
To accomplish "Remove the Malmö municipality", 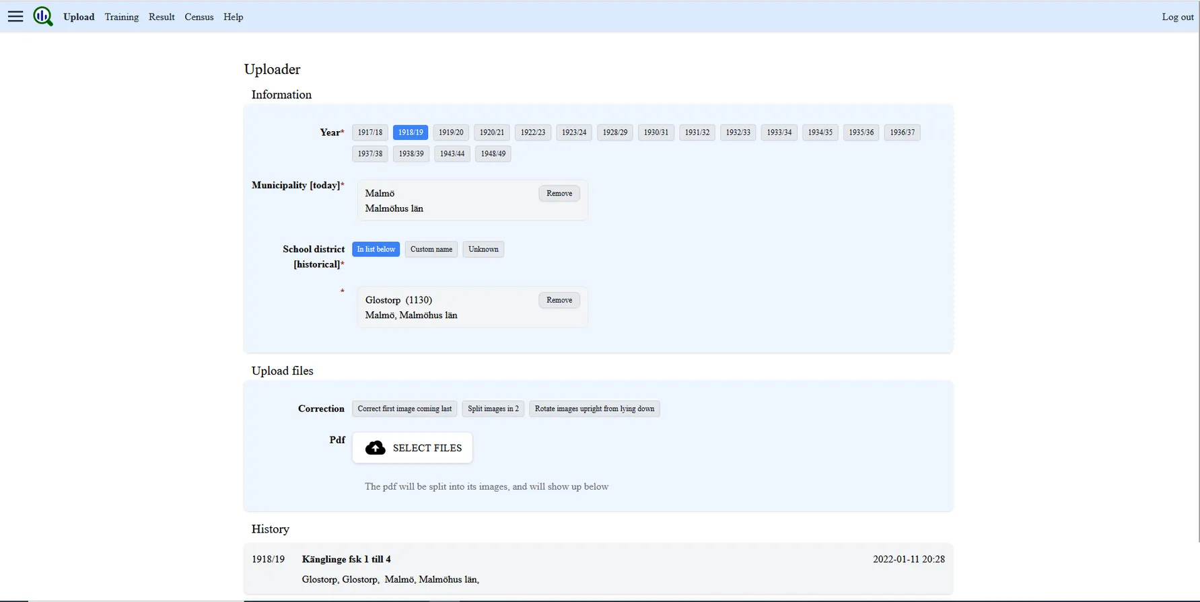I will pyautogui.click(x=559, y=194).
